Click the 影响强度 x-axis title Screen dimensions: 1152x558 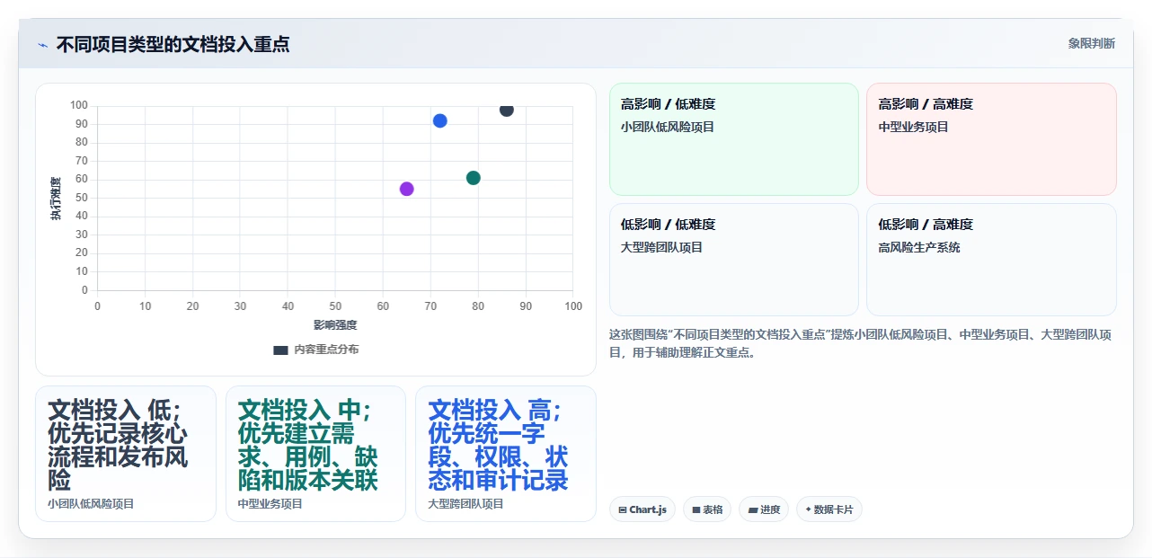[x=335, y=324]
